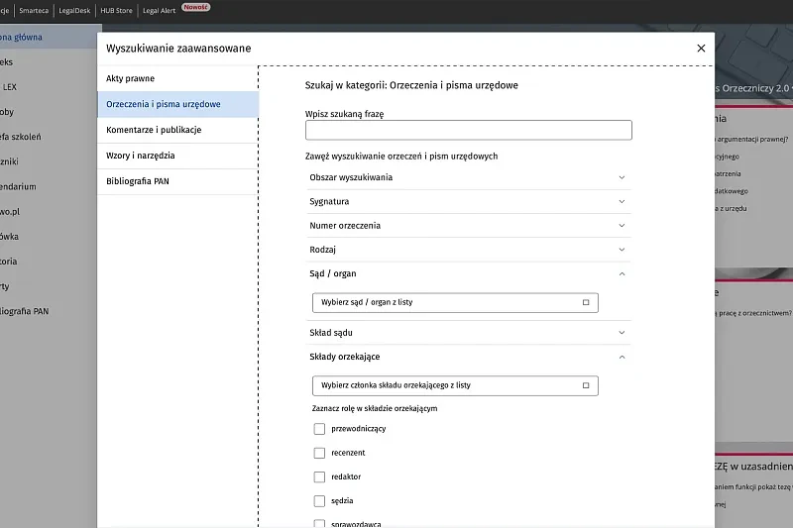Click the search phrase input field
Screen dimensions: 793x528
click(x=468, y=130)
